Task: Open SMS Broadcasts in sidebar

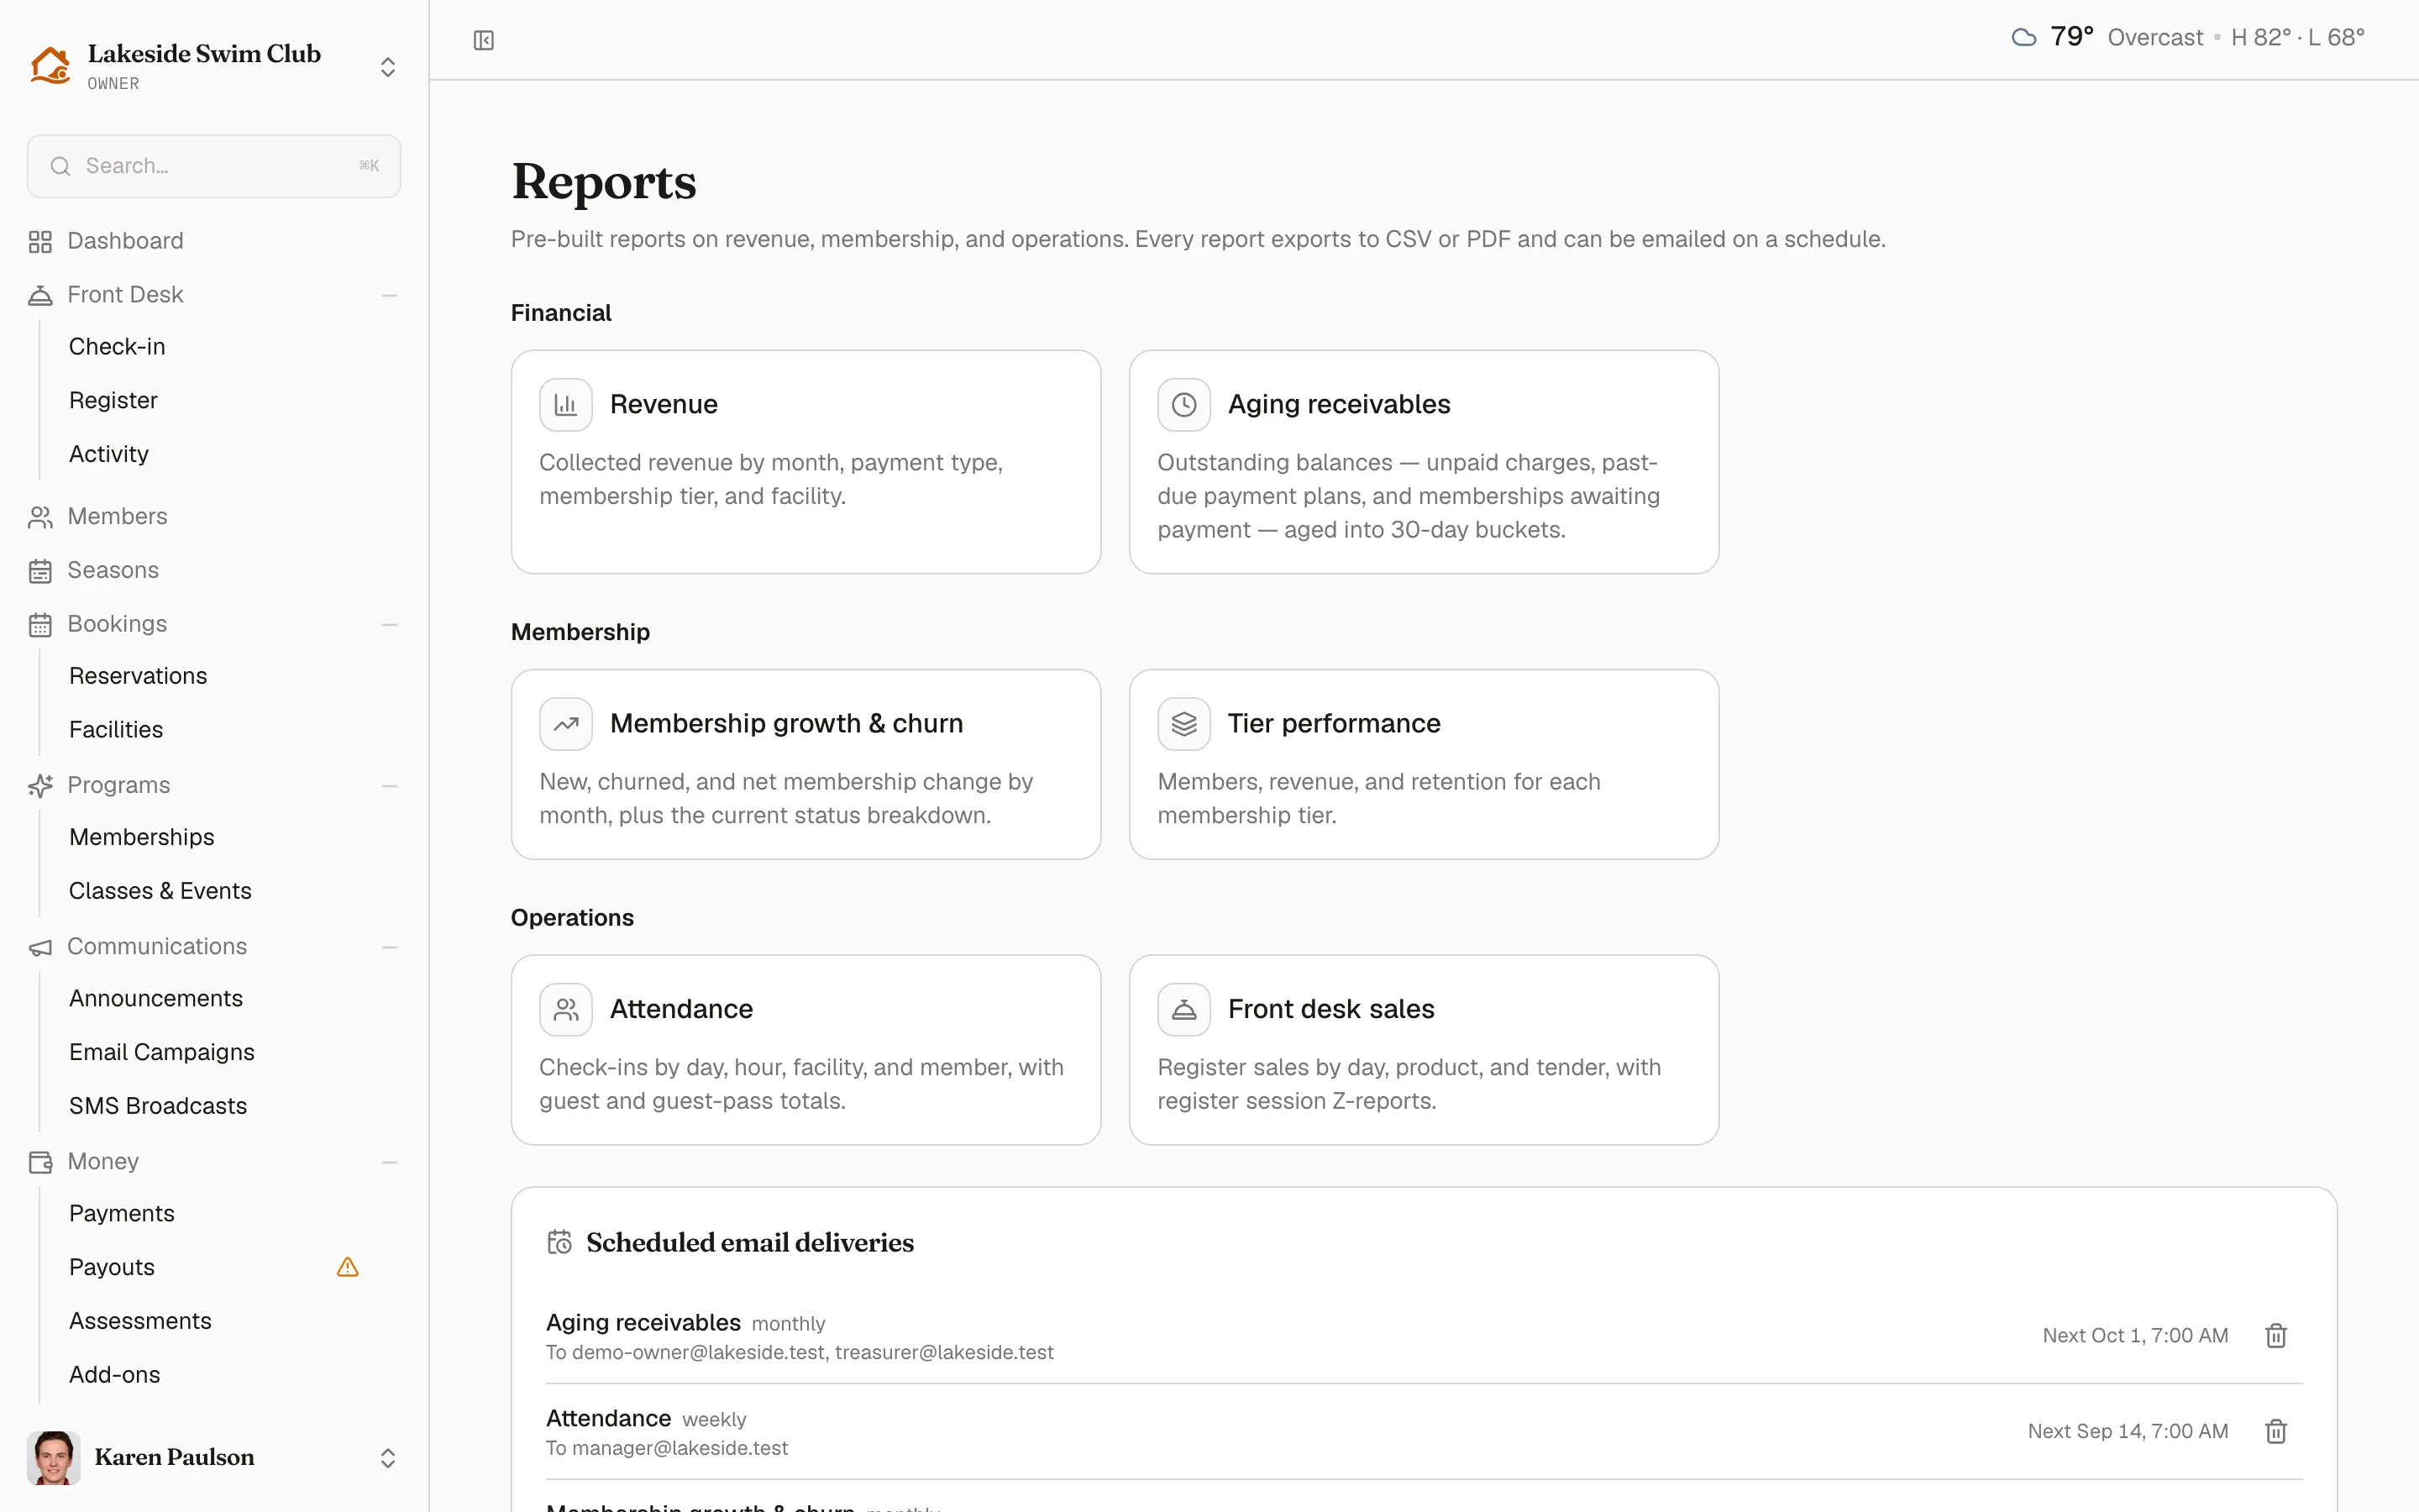Action: tap(158, 1106)
